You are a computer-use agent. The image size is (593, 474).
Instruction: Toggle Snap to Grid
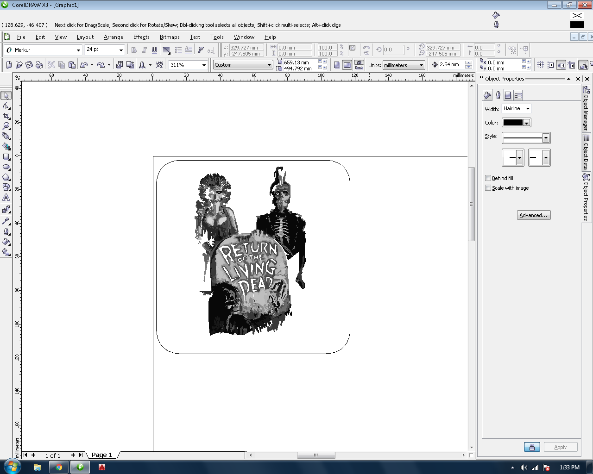pyautogui.click(x=540, y=65)
